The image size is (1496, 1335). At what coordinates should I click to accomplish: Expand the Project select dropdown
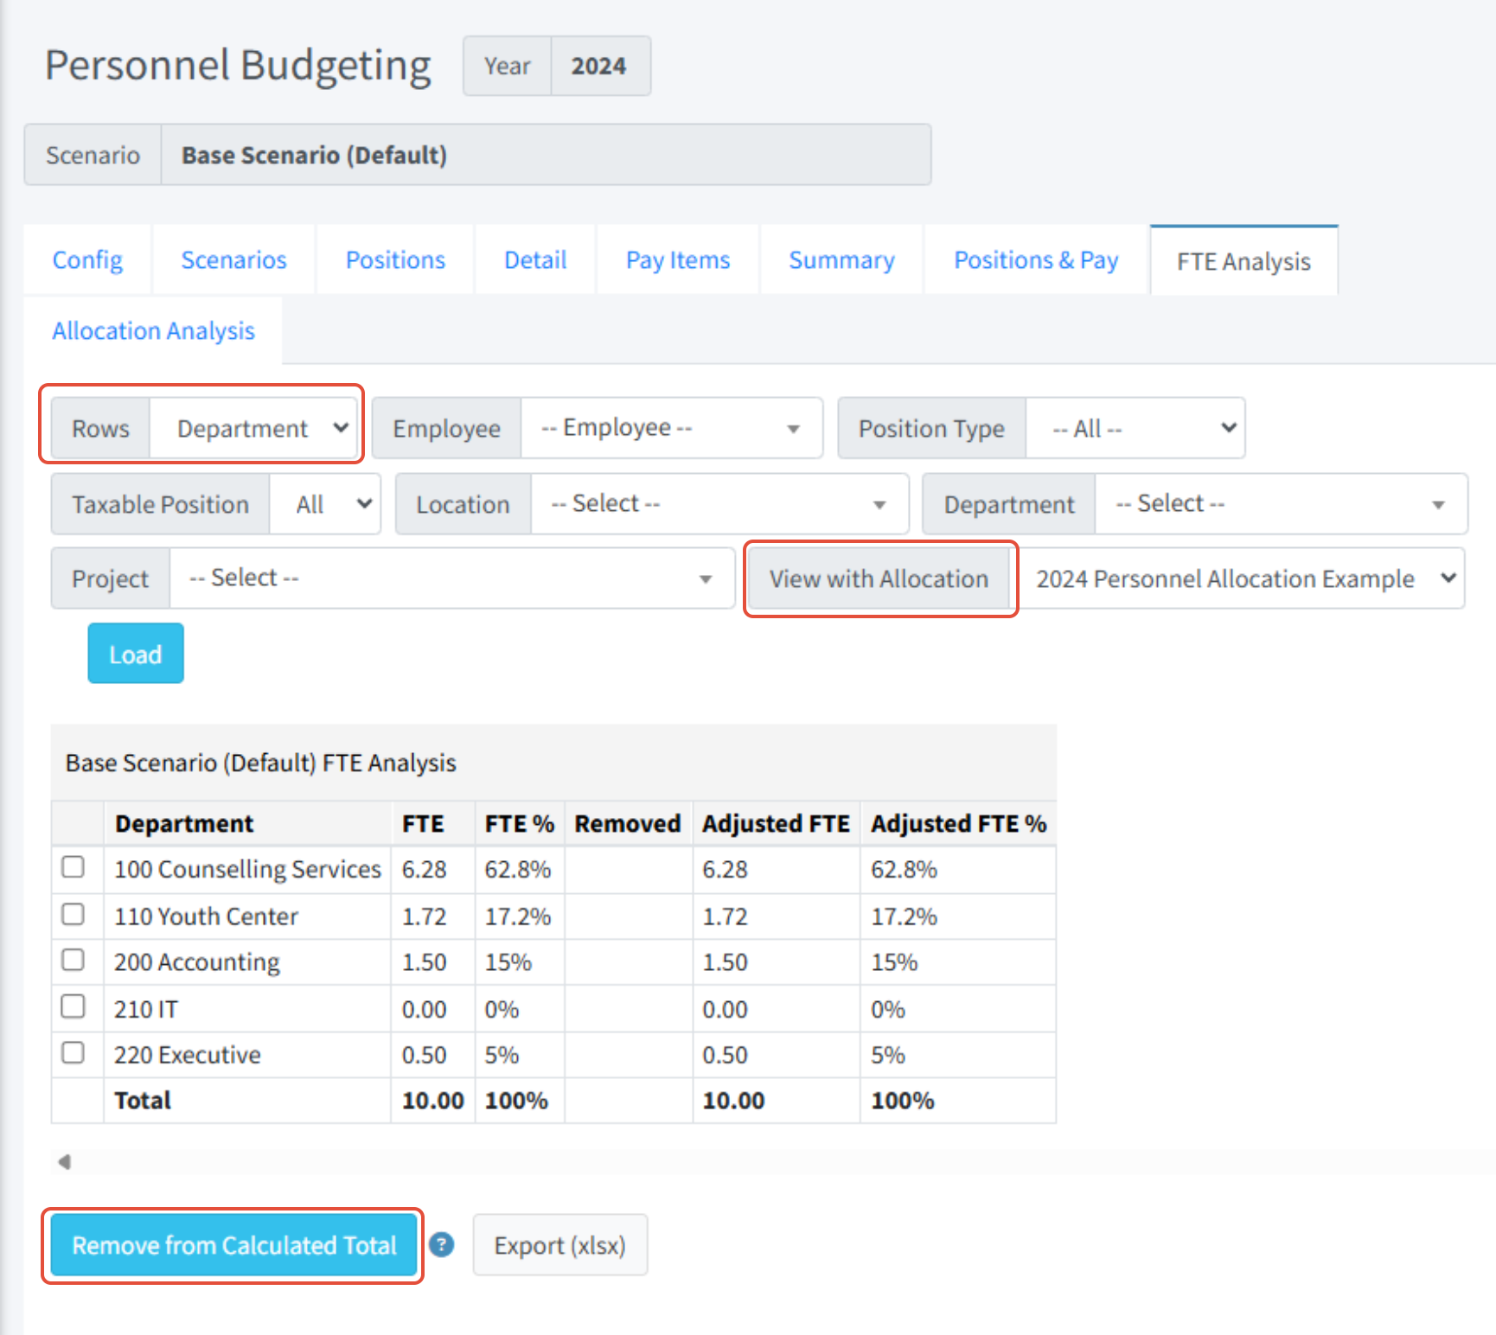(x=451, y=578)
